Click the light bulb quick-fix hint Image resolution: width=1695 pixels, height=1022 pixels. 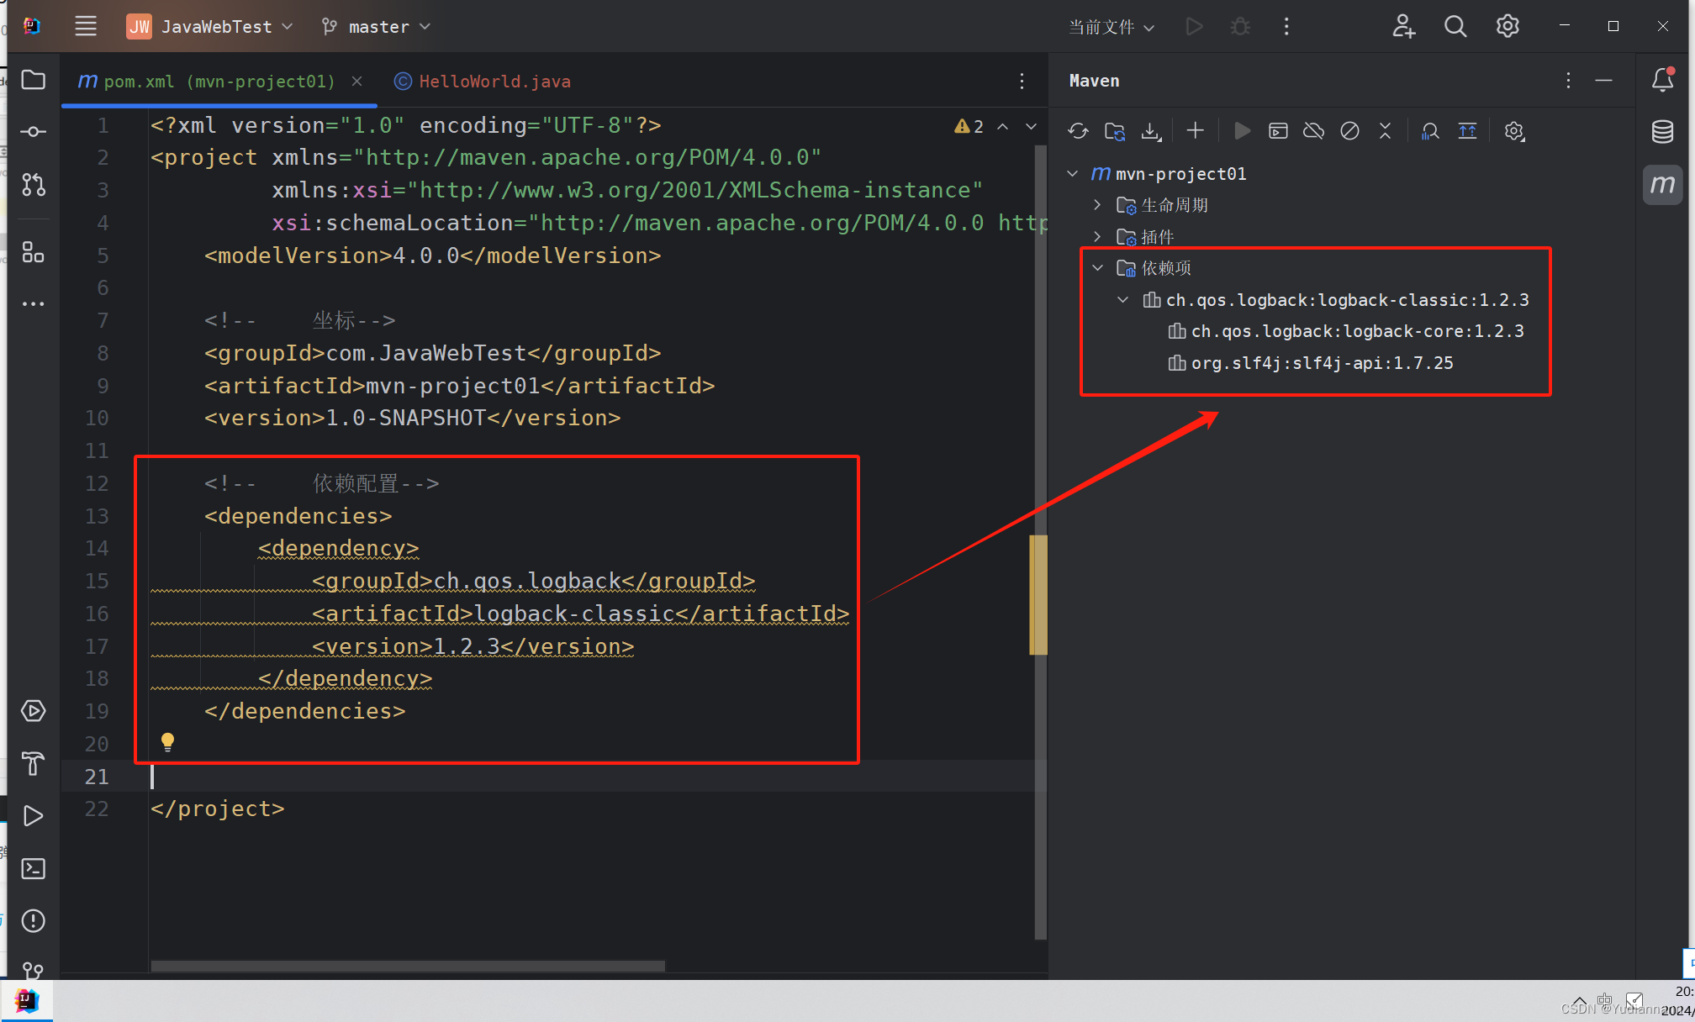[167, 741]
